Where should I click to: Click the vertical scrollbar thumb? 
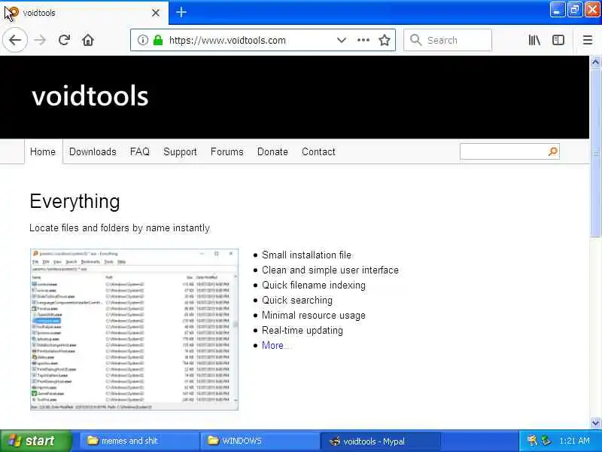(595, 153)
